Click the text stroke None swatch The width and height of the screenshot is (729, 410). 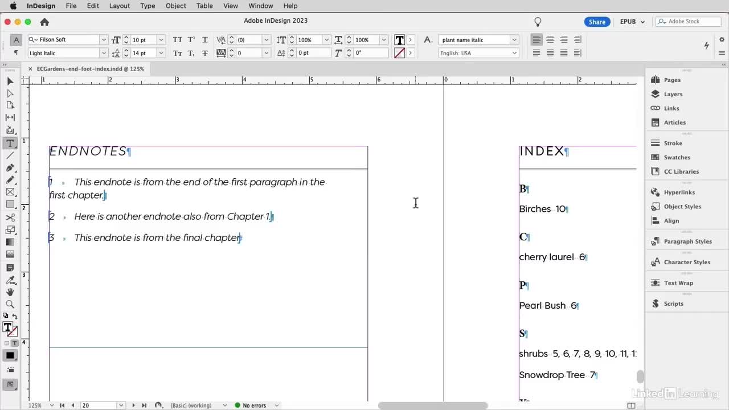[399, 53]
